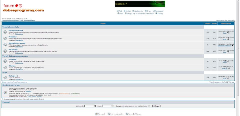The width and height of the screenshot is (240, 116).
Task: Open the Rejestracja registration page
Action: [159, 11]
